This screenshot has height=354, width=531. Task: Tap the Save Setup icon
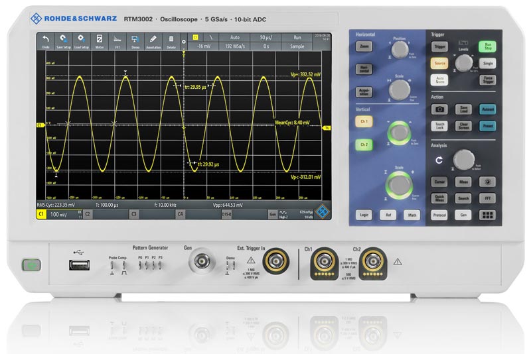point(64,42)
